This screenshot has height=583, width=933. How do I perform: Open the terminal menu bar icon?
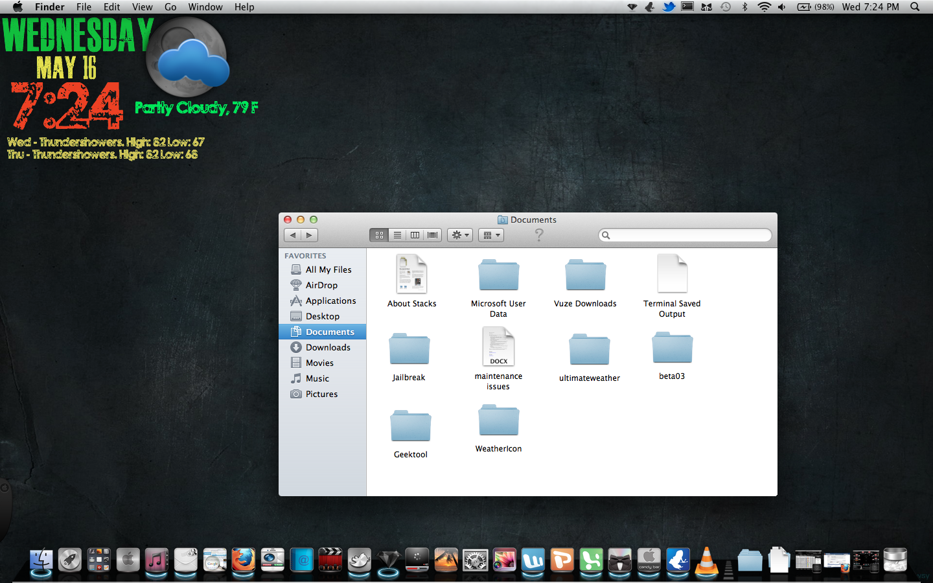click(687, 6)
